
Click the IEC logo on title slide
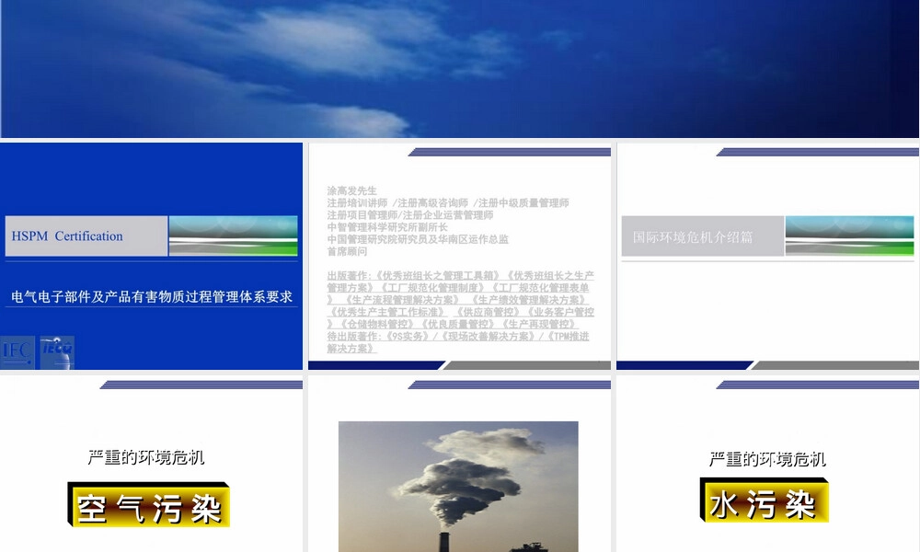pos(17,352)
